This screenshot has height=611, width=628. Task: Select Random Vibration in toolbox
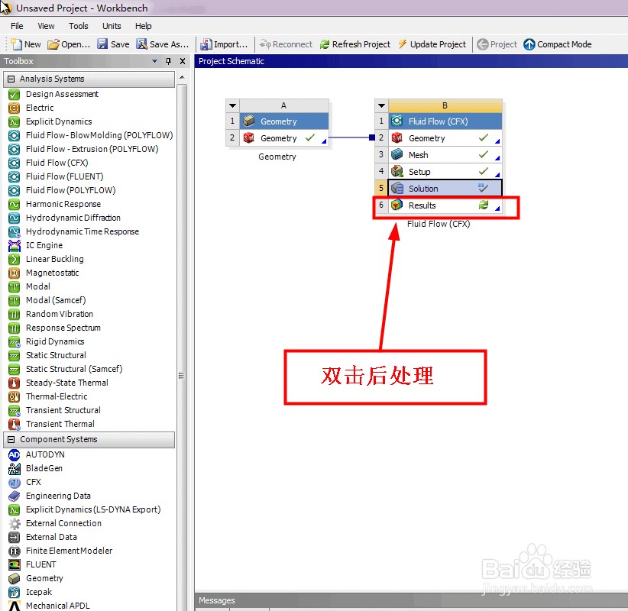[x=60, y=314]
